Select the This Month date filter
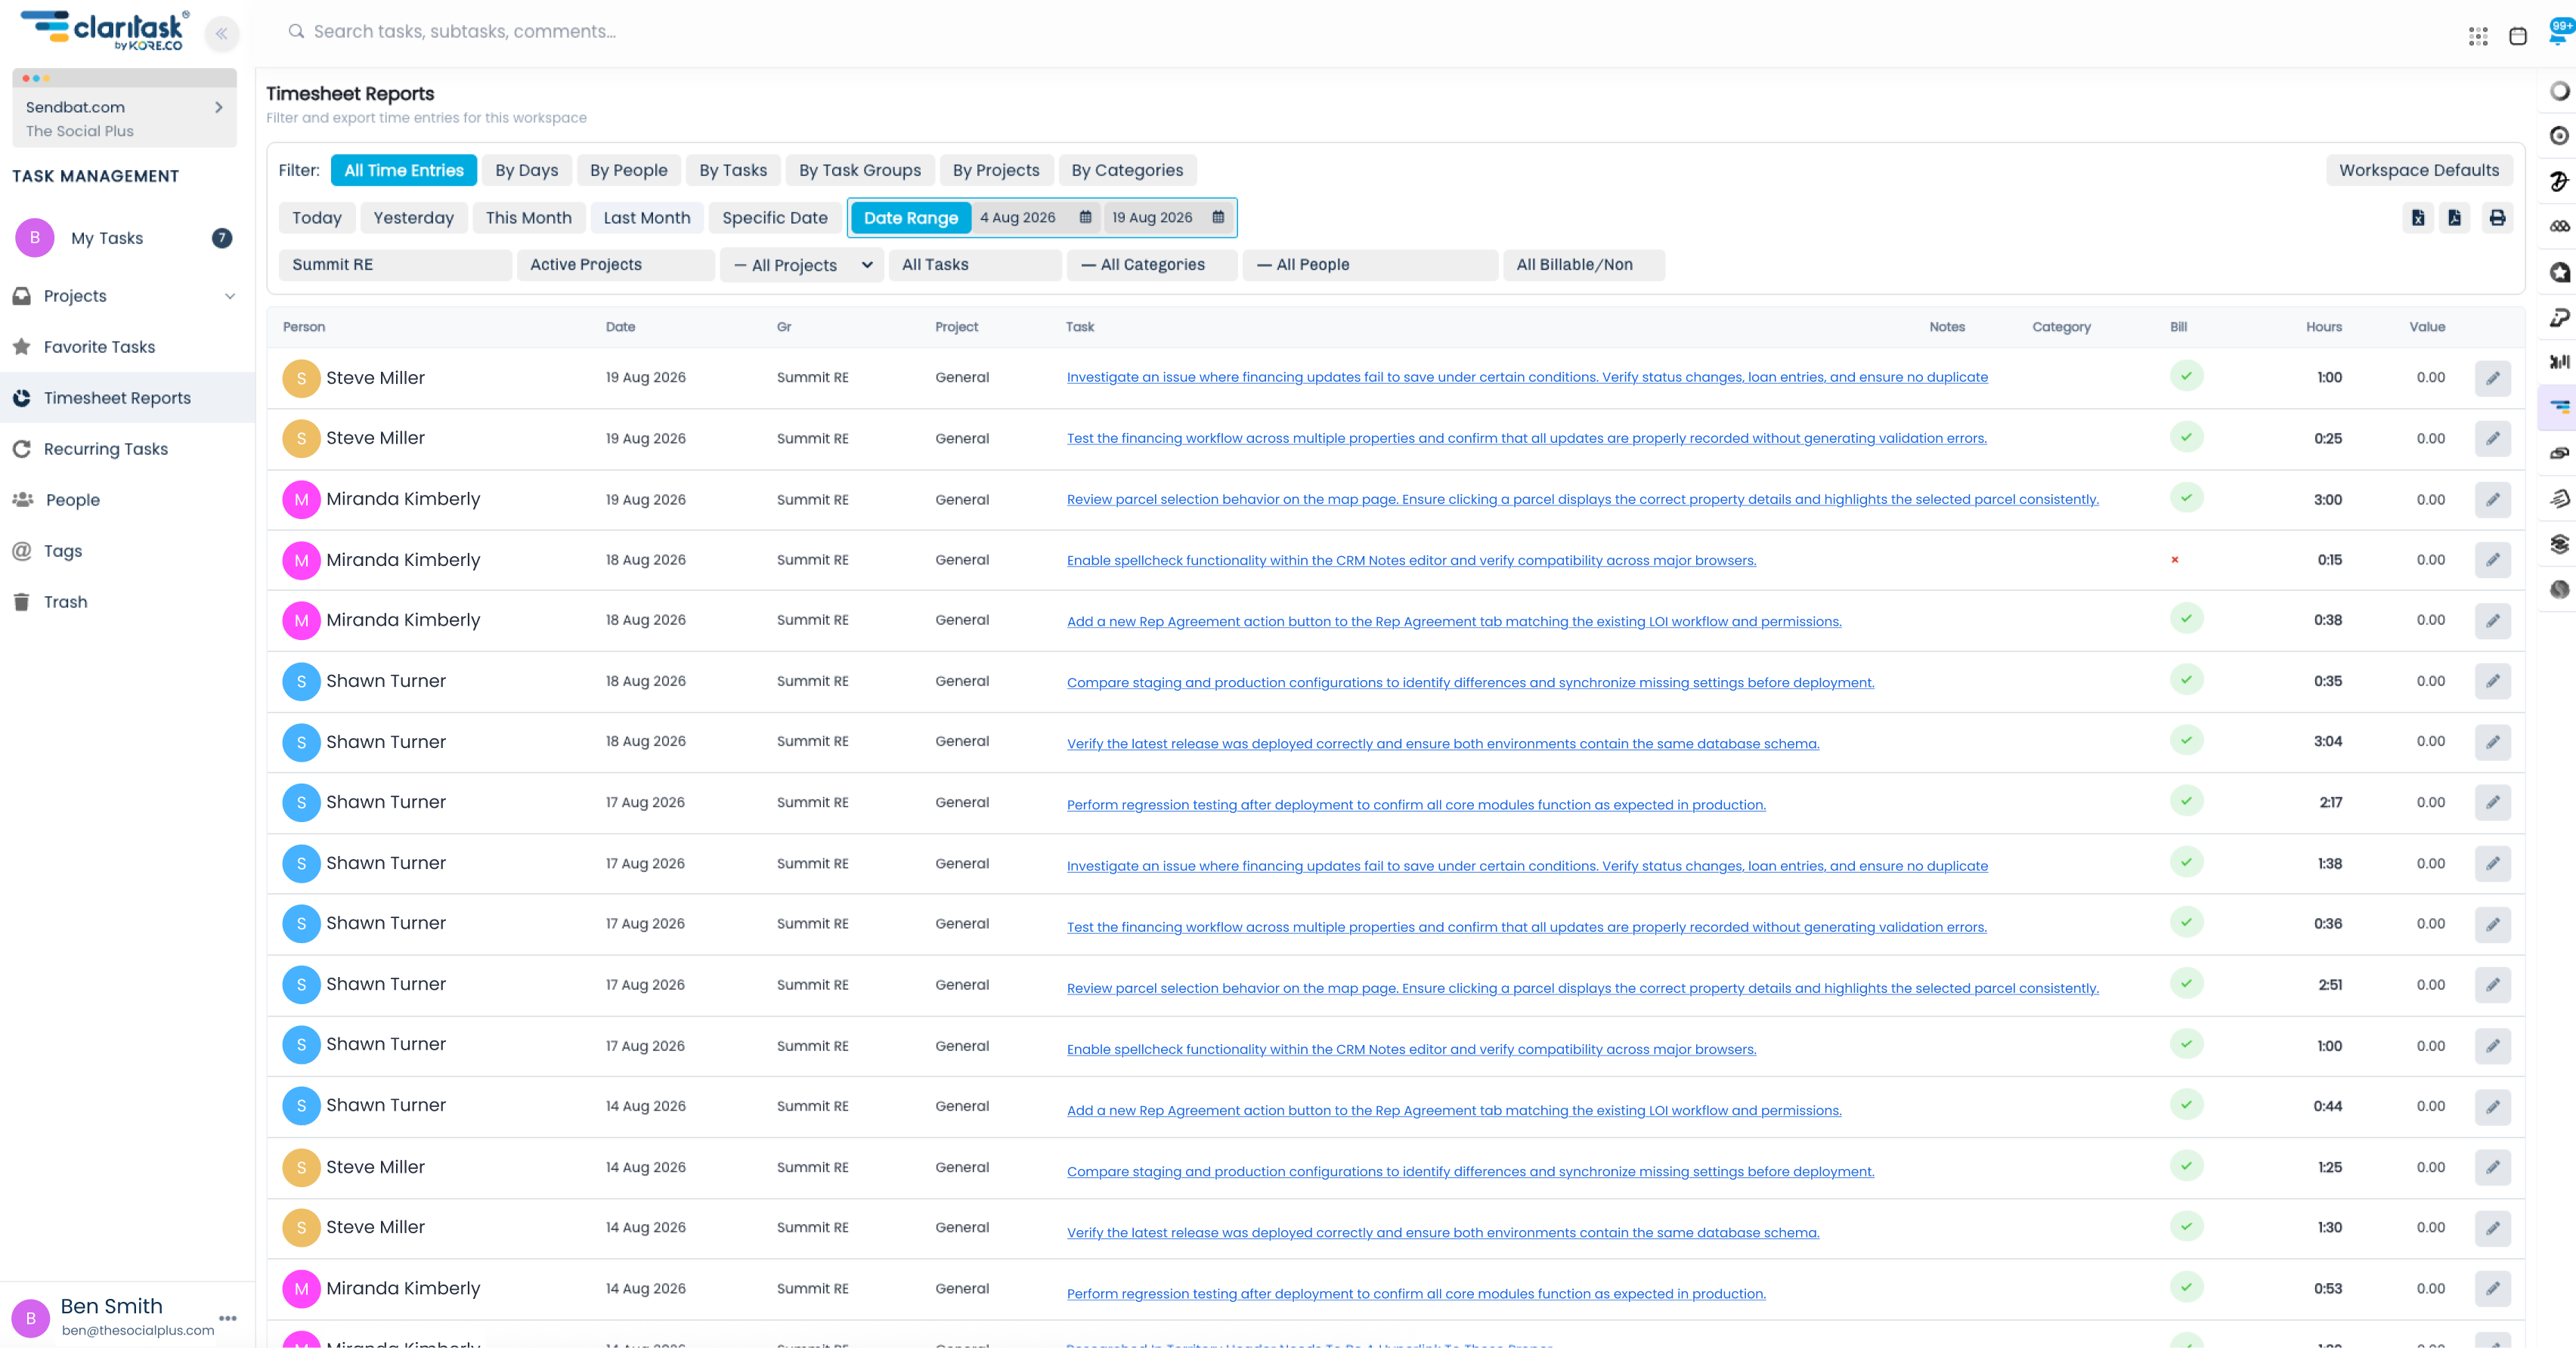The image size is (2576, 1348). [529, 217]
